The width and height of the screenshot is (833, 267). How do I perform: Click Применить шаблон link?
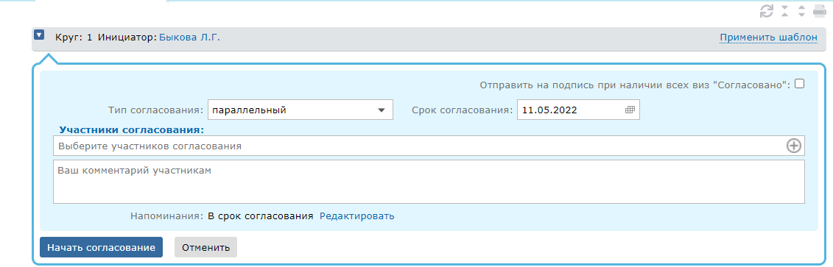(769, 38)
